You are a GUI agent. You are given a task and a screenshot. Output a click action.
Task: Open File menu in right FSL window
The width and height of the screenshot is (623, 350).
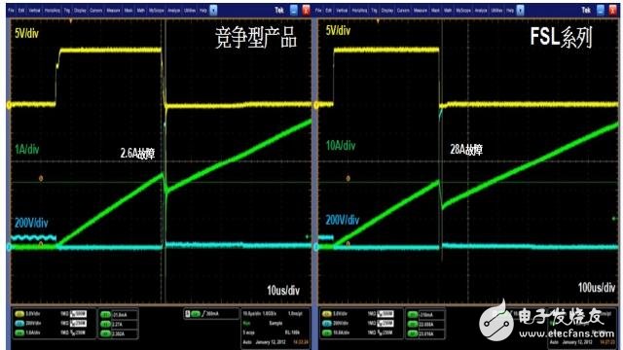coord(318,11)
